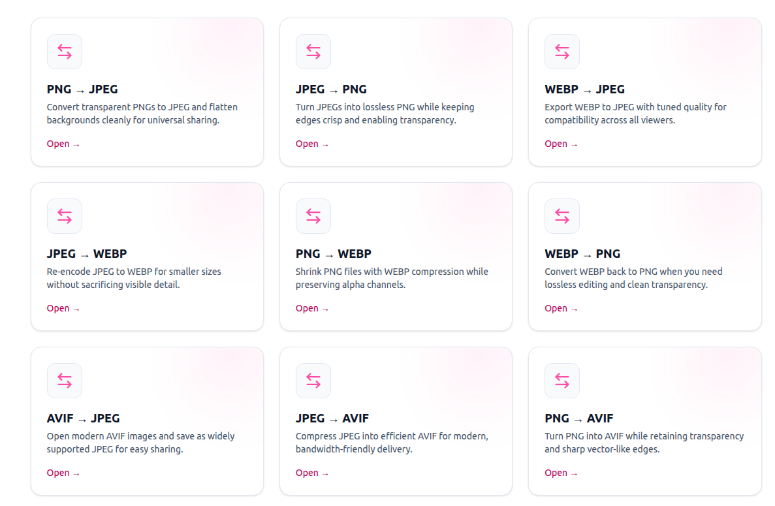Viewport: 775px width, 506px height.
Task: Open the PNG → JPEG converter
Action: pyautogui.click(x=63, y=143)
